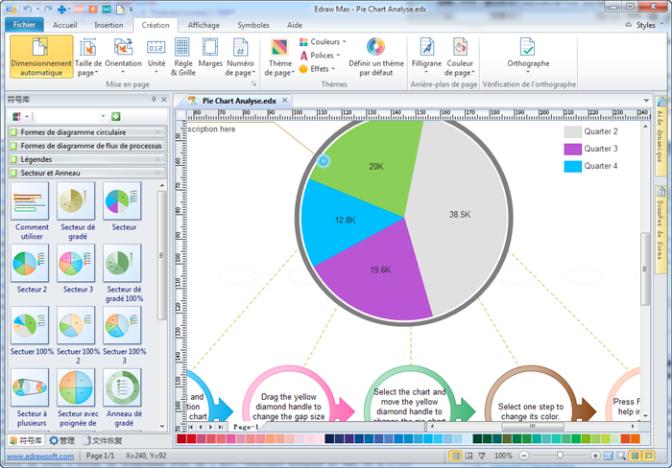Switch to the Insertion ribbon tab
The width and height of the screenshot is (672, 468).
(x=108, y=24)
